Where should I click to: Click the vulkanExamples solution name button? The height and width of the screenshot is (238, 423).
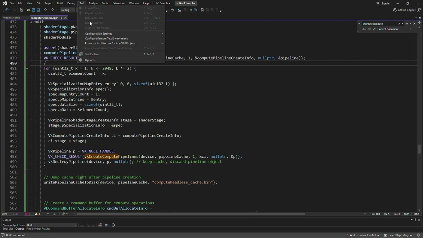[186, 3]
